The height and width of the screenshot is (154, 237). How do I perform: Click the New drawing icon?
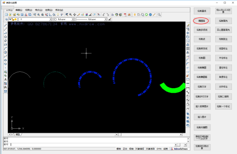click(6, 15)
